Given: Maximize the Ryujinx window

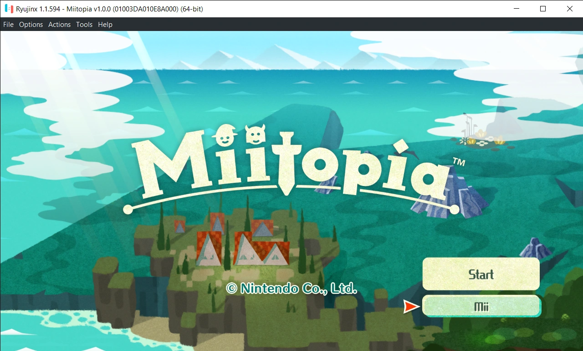Looking at the screenshot, I should coord(543,9).
